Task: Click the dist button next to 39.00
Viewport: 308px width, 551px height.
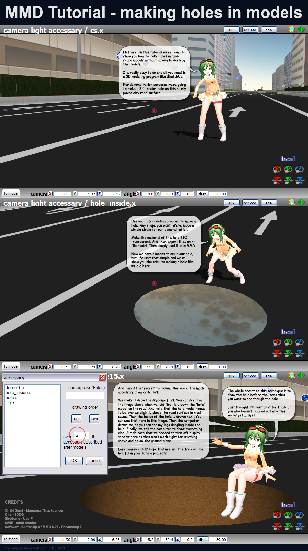Action: (203, 540)
